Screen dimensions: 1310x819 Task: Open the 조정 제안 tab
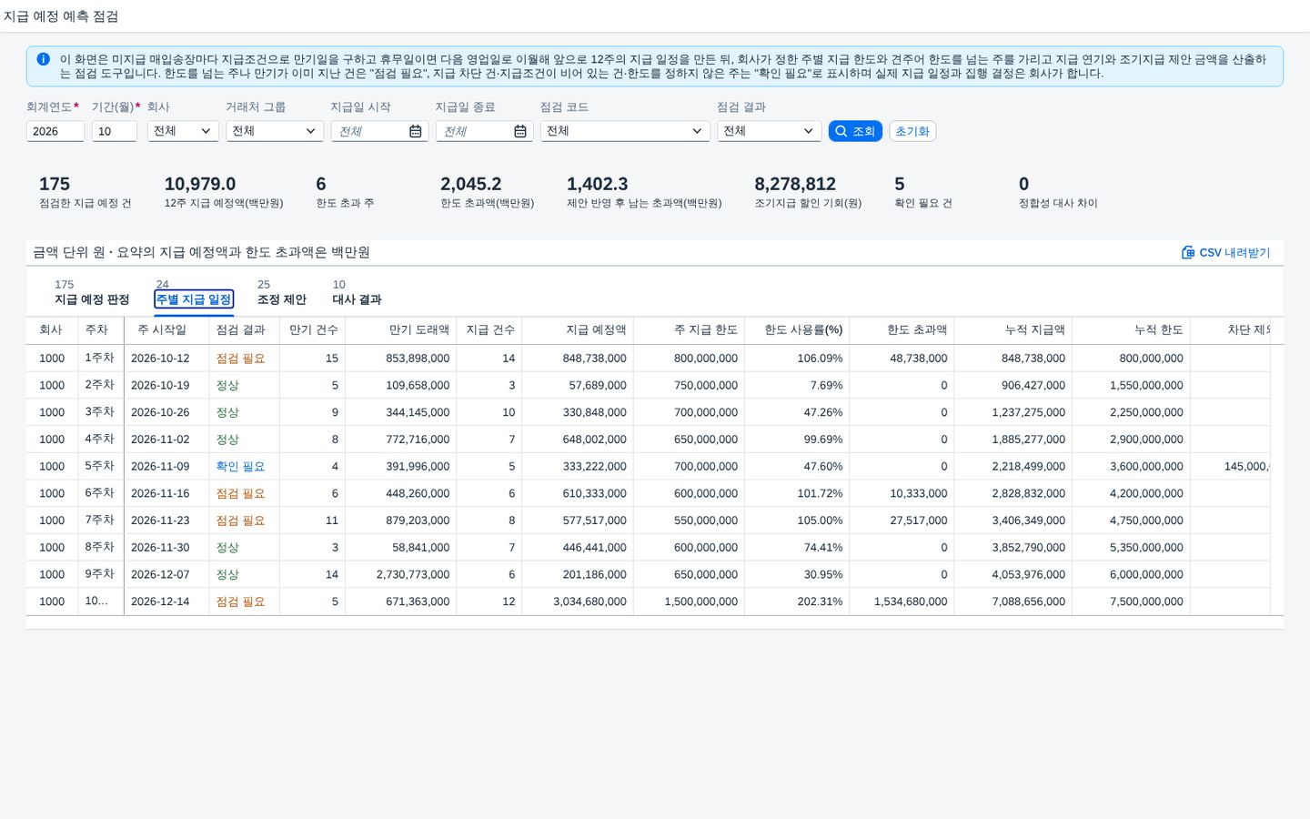282,299
